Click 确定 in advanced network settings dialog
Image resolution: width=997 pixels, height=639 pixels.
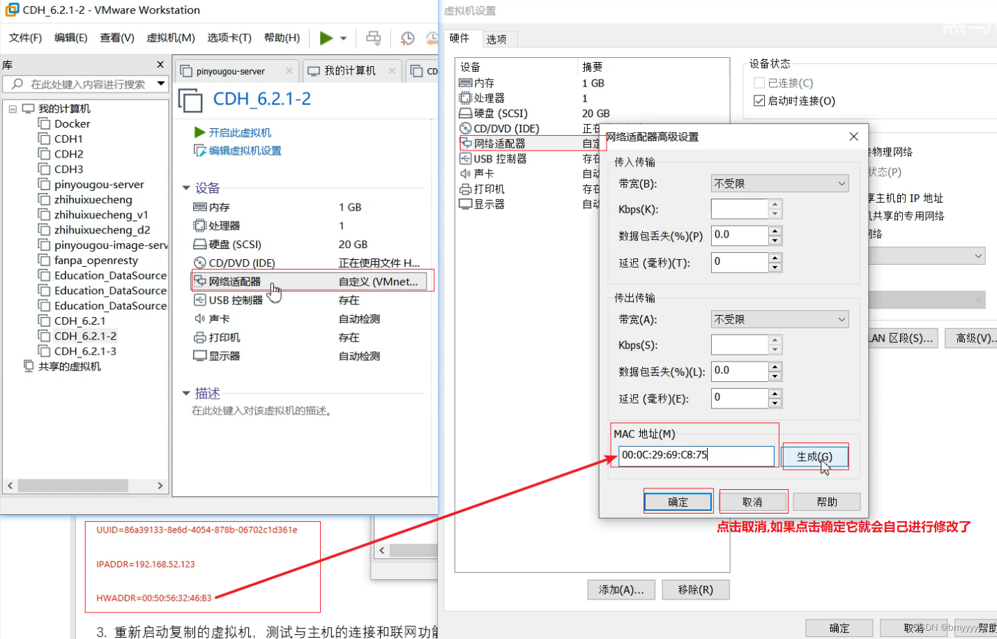point(678,502)
